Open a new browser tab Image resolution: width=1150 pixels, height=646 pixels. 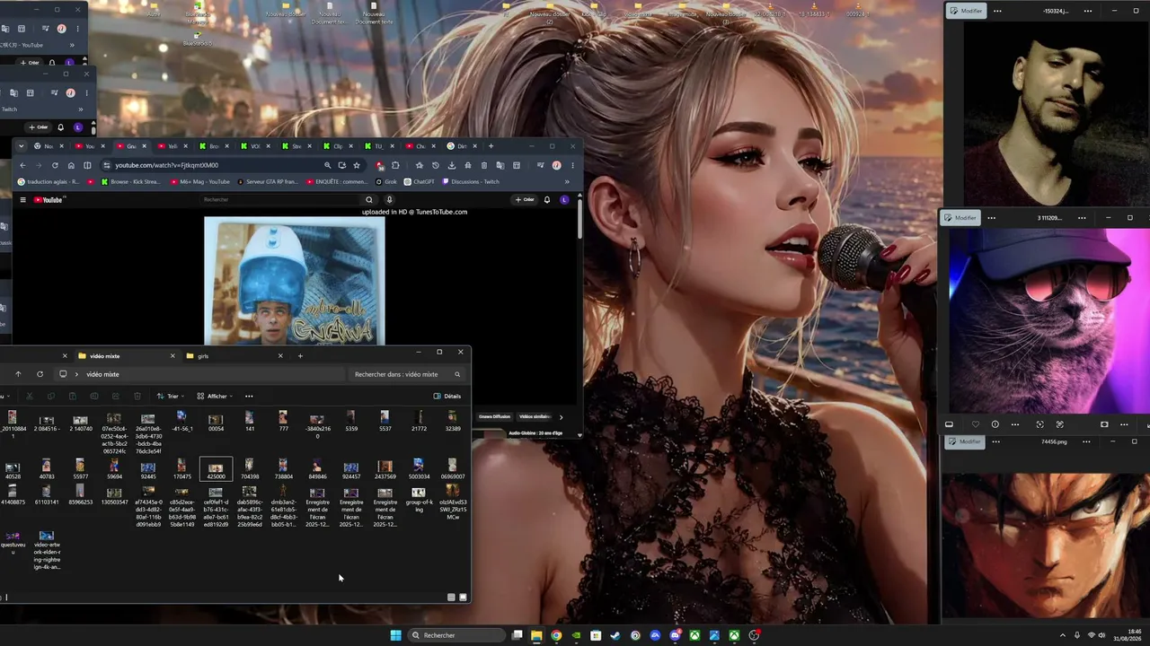[x=491, y=146]
